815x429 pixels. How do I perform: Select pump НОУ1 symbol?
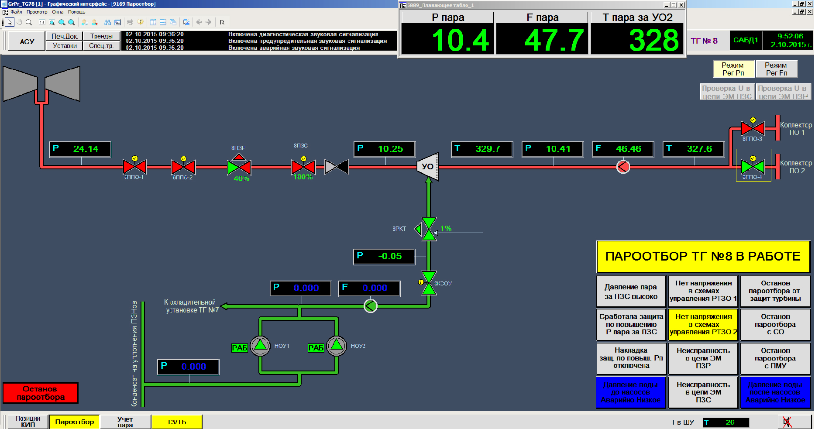pyautogui.click(x=260, y=346)
